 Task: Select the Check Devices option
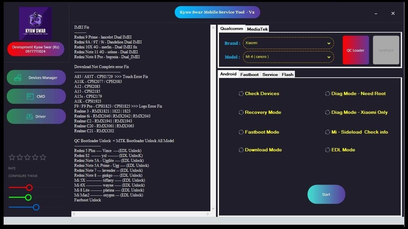tap(259, 93)
